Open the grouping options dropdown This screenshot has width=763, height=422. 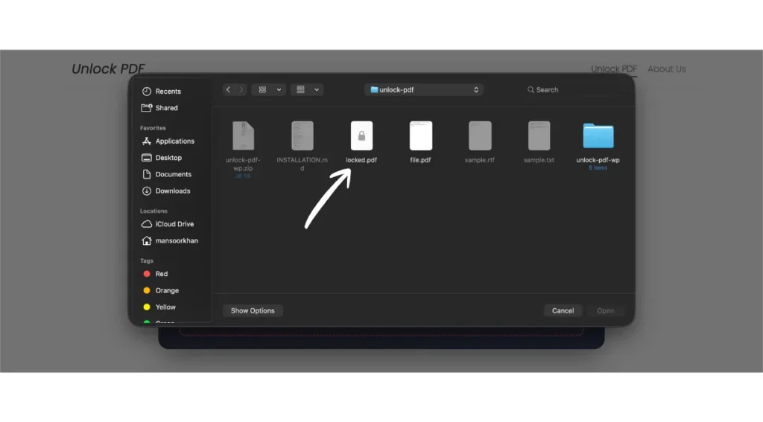tap(306, 89)
